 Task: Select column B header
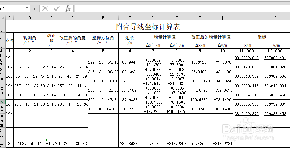click(x=30, y=18)
